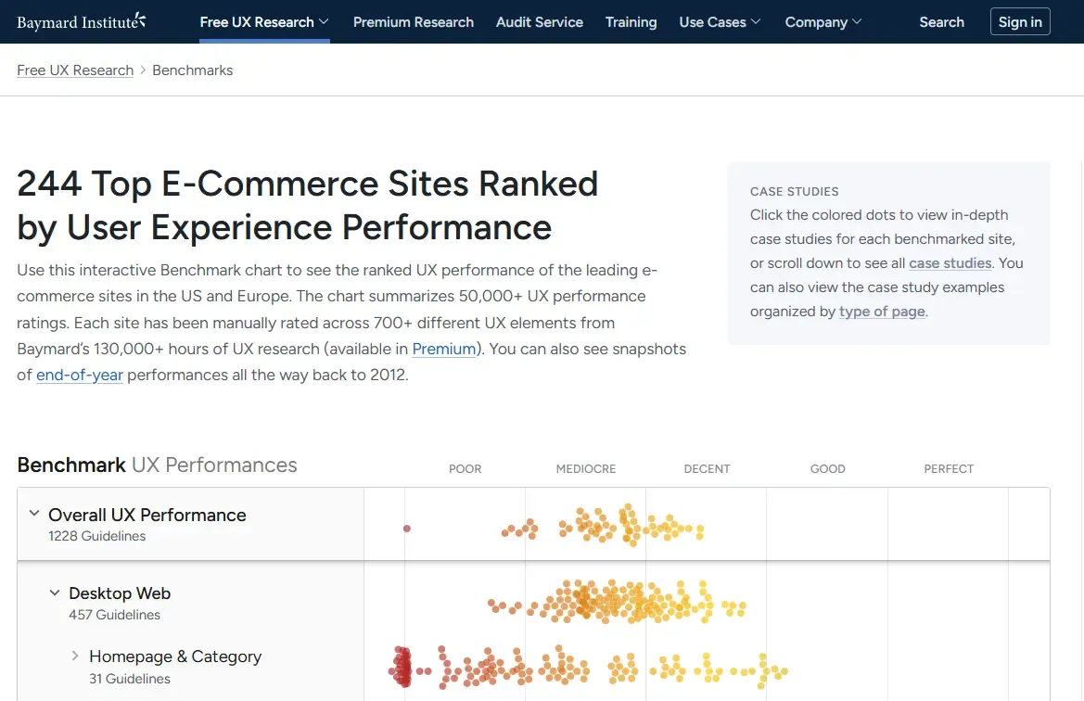Click the Free UX Research breadcrumb

pos(74,70)
